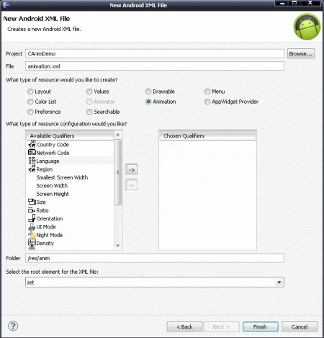Select the Orientation qualifier row
The image size is (324, 338).
[70, 218]
